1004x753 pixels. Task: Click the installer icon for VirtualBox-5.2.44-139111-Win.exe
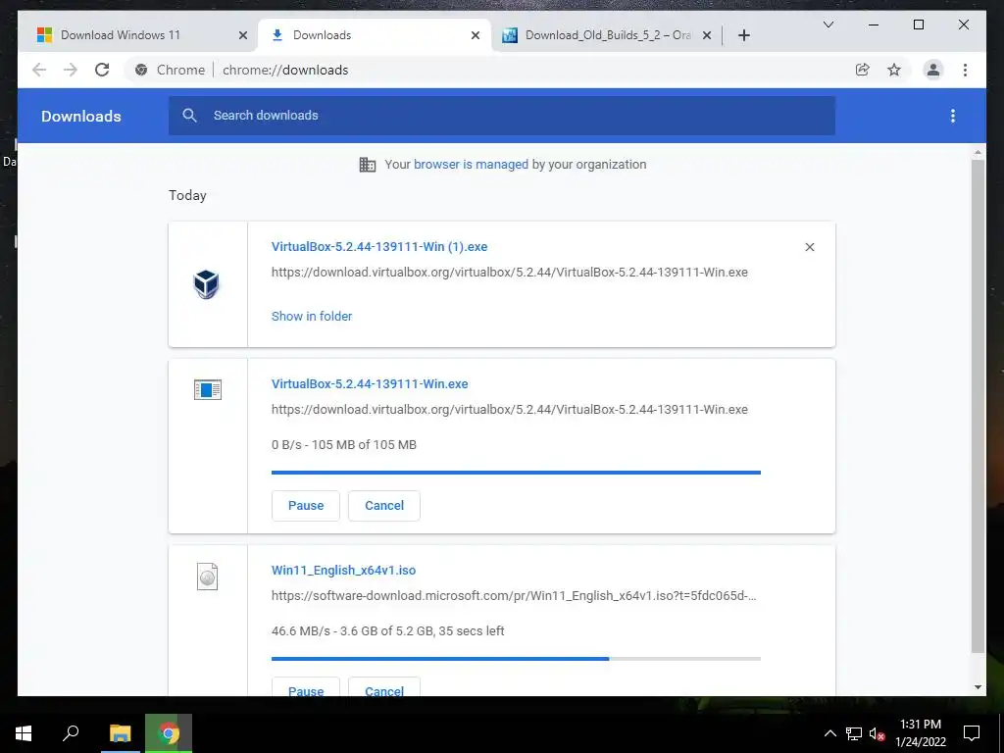point(208,389)
